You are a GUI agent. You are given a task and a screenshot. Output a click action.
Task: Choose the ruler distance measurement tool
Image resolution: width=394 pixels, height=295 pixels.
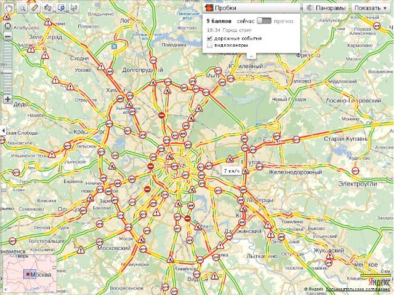(35, 8)
